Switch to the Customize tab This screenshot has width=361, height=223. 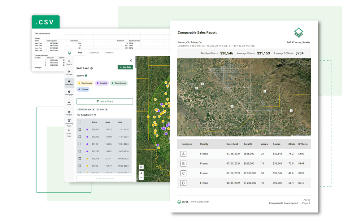pyautogui.click(x=95, y=52)
